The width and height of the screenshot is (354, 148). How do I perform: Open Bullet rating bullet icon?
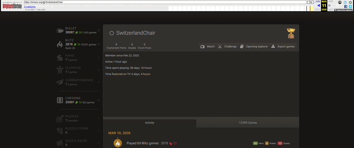coord(59,31)
